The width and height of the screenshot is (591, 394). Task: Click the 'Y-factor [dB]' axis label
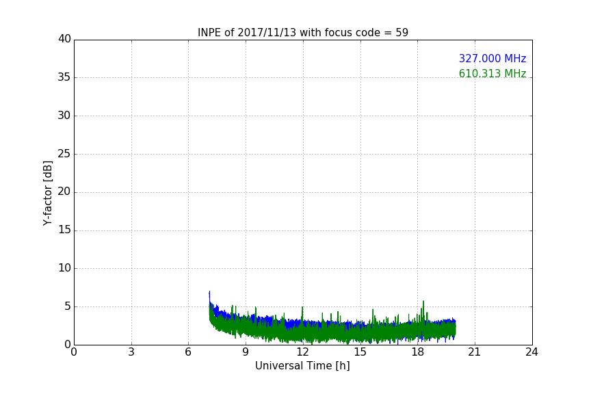coord(47,193)
